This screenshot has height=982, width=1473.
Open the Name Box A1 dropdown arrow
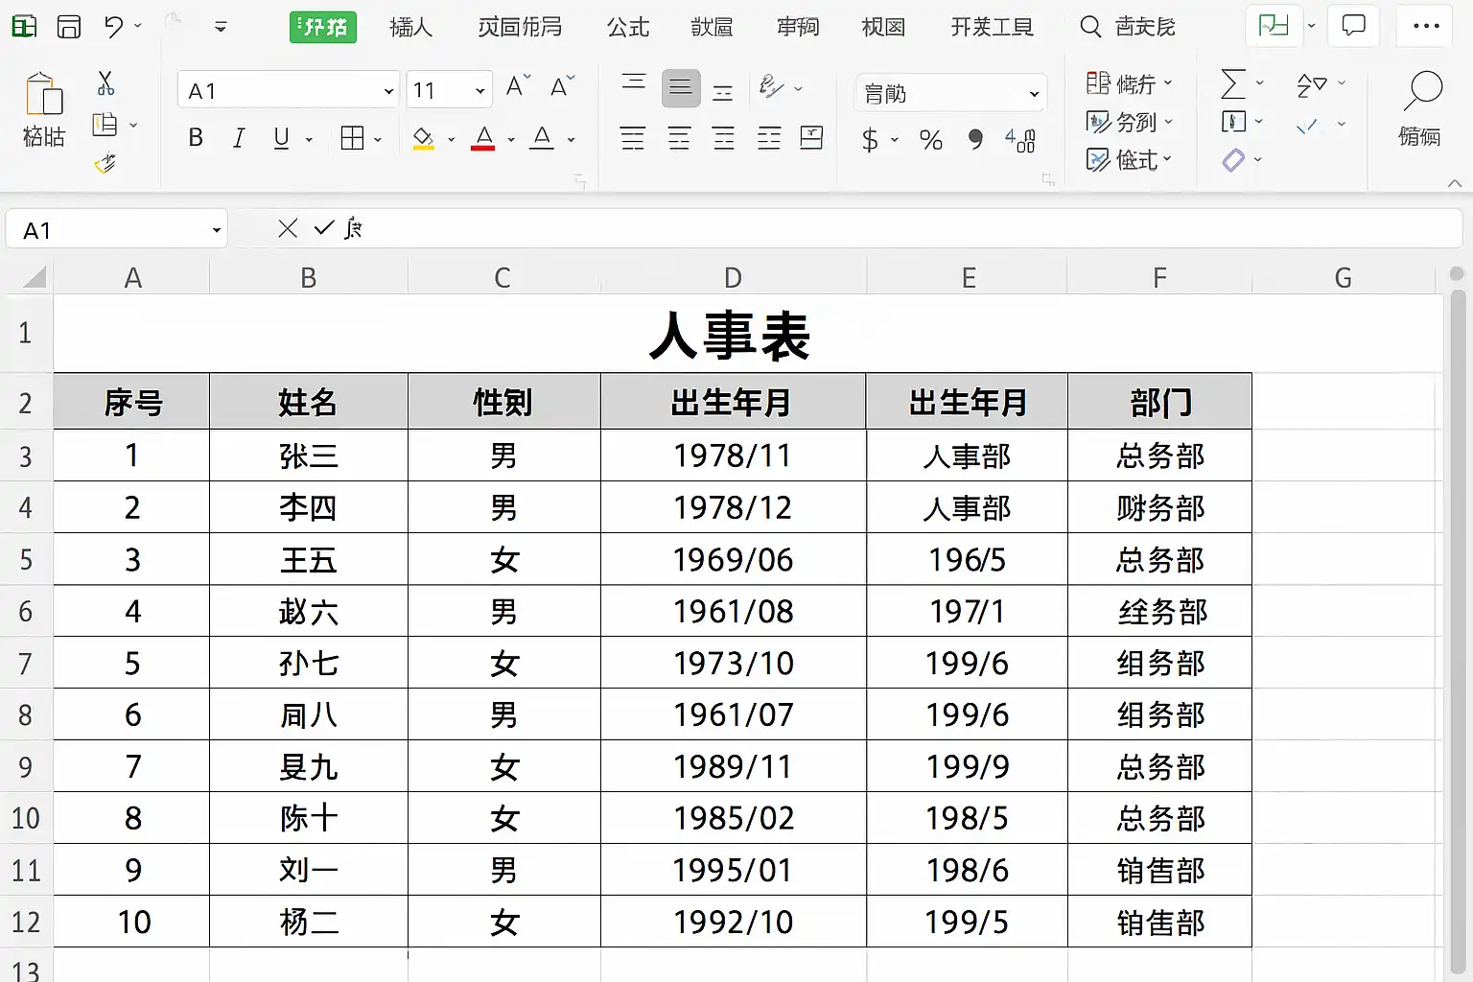click(x=216, y=230)
